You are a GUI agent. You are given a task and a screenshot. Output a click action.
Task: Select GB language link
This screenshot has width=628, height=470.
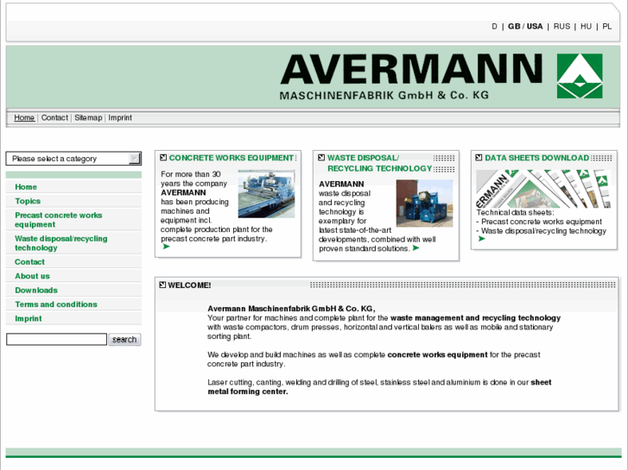pos(514,27)
